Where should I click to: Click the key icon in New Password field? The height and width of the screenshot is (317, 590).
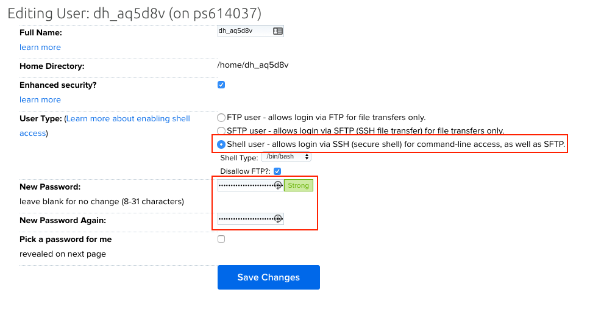coord(278,185)
